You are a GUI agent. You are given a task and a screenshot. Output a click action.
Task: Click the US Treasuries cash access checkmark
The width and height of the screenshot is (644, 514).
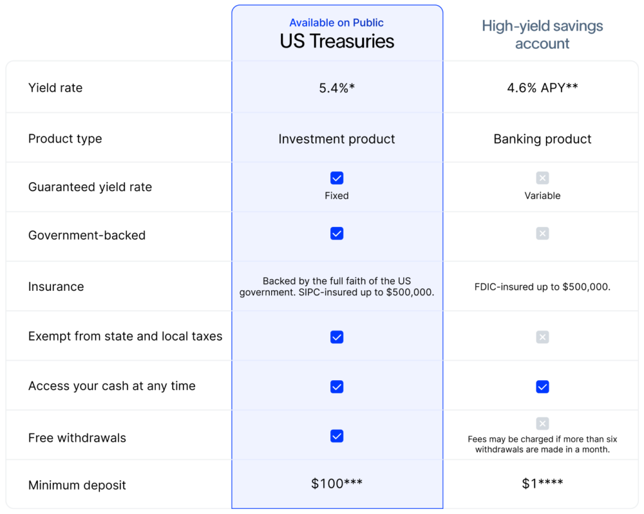(336, 387)
